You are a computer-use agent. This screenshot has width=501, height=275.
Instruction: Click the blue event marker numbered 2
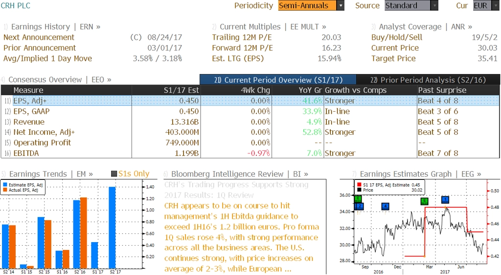(x=360, y=206)
